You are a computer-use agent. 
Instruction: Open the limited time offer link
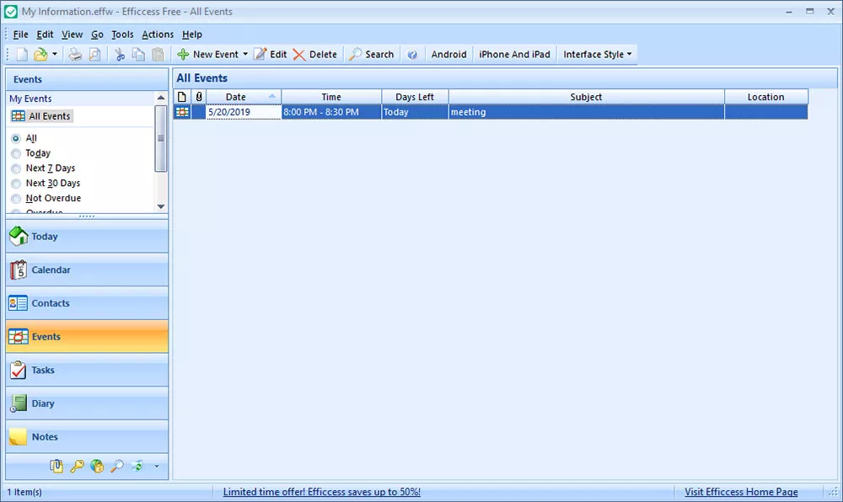[321, 492]
